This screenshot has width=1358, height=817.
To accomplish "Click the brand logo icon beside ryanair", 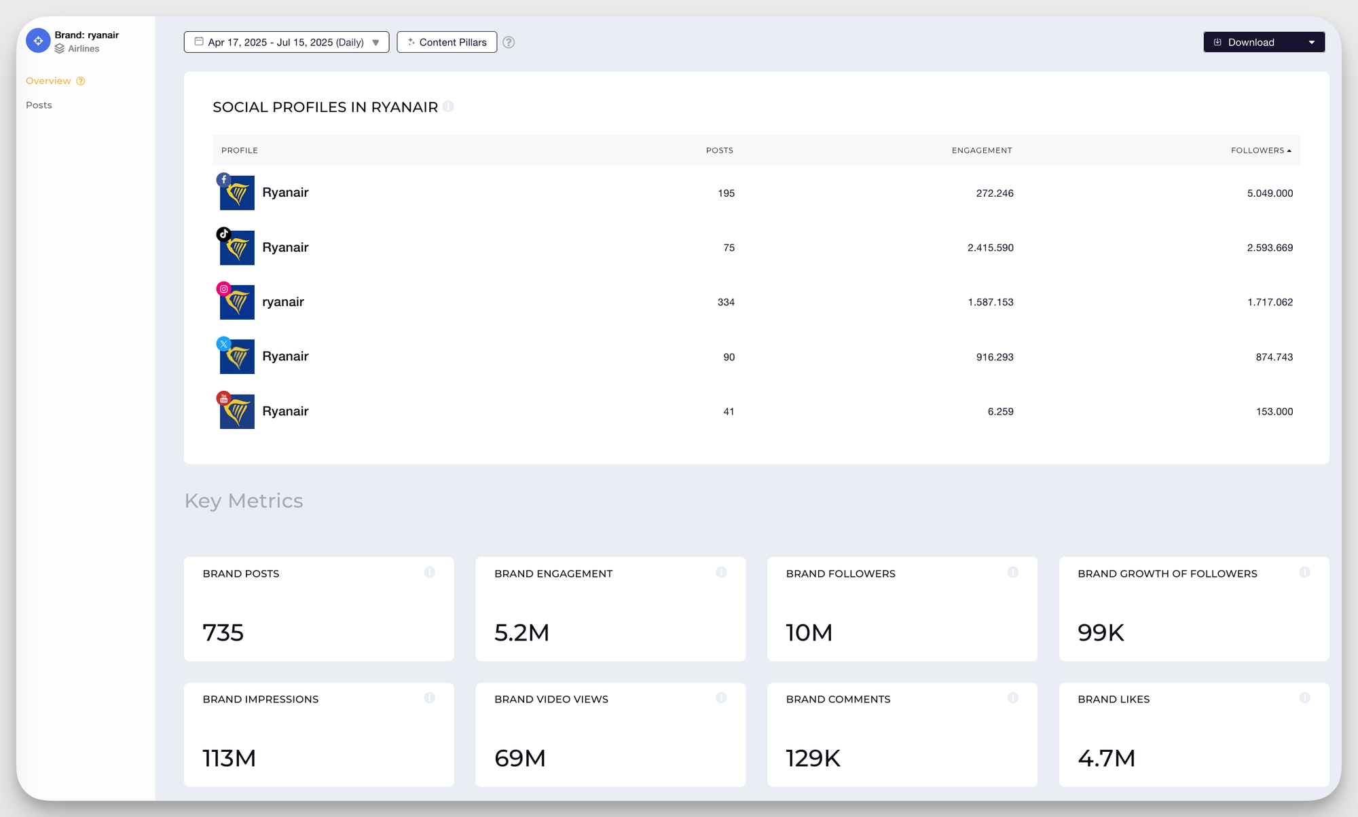I will point(38,41).
